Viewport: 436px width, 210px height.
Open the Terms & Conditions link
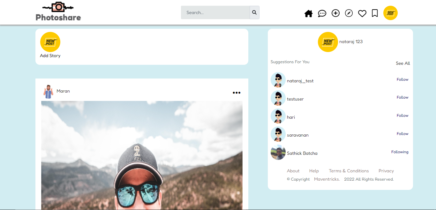coord(349,171)
